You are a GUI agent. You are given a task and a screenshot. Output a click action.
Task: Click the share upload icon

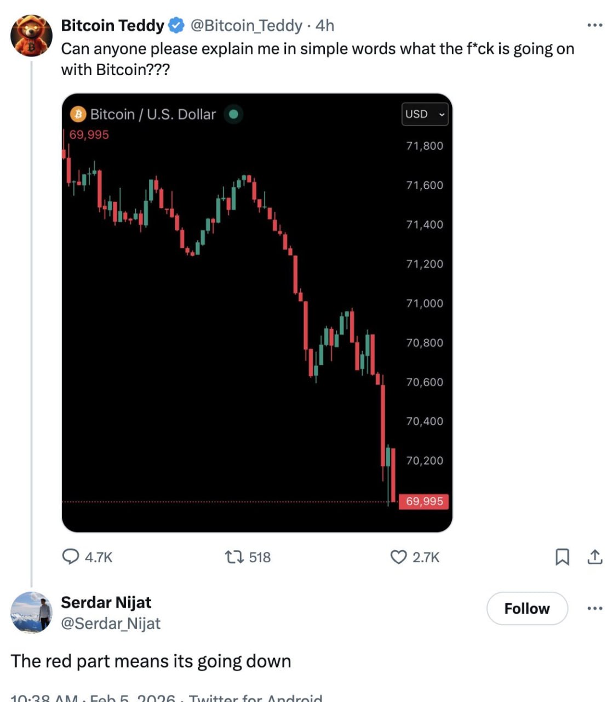594,557
